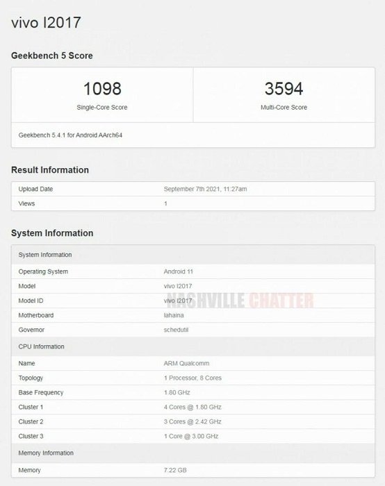The width and height of the screenshot is (385, 486).
Task: Select the 'Result Information' heading
Action: 50,170
